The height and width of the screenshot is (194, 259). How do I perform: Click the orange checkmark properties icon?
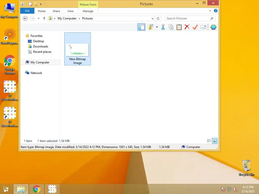click(x=195, y=27)
